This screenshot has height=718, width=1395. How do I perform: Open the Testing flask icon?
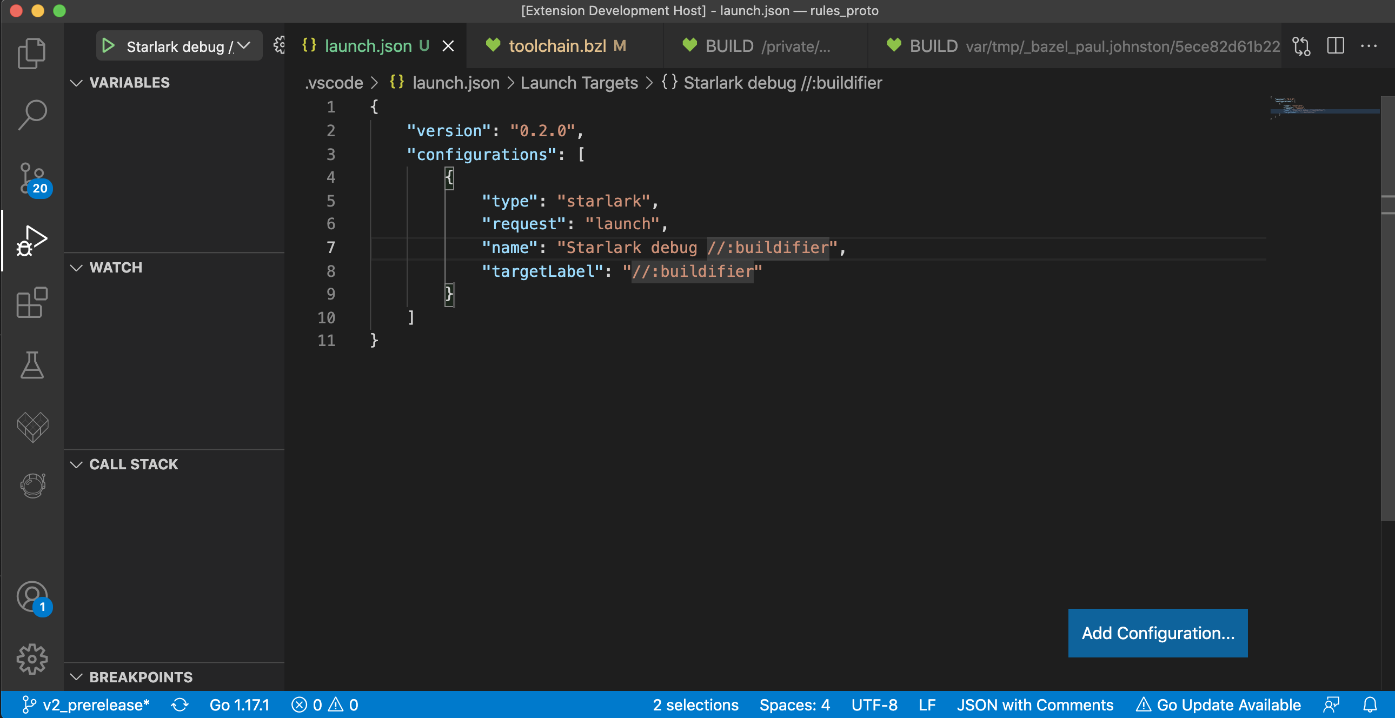point(31,365)
